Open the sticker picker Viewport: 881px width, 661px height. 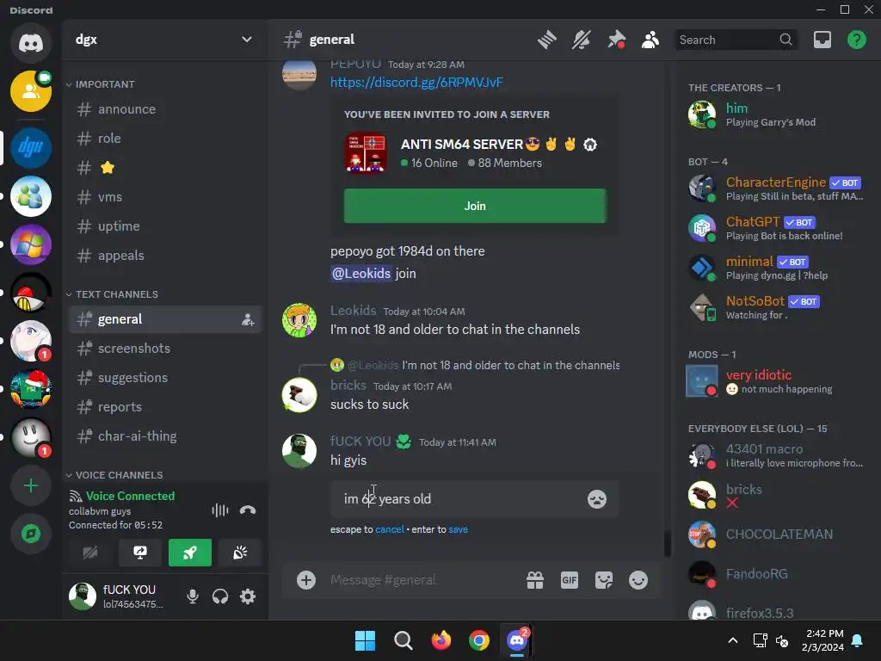604,580
